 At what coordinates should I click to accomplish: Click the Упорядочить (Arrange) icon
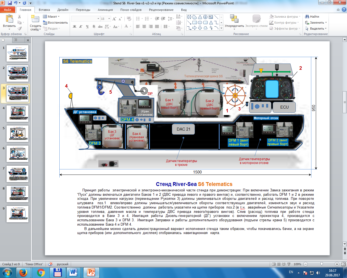click(234, 19)
